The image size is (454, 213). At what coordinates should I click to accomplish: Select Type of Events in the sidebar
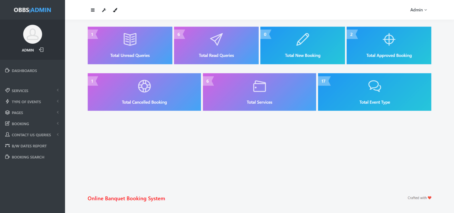coord(26,101)
